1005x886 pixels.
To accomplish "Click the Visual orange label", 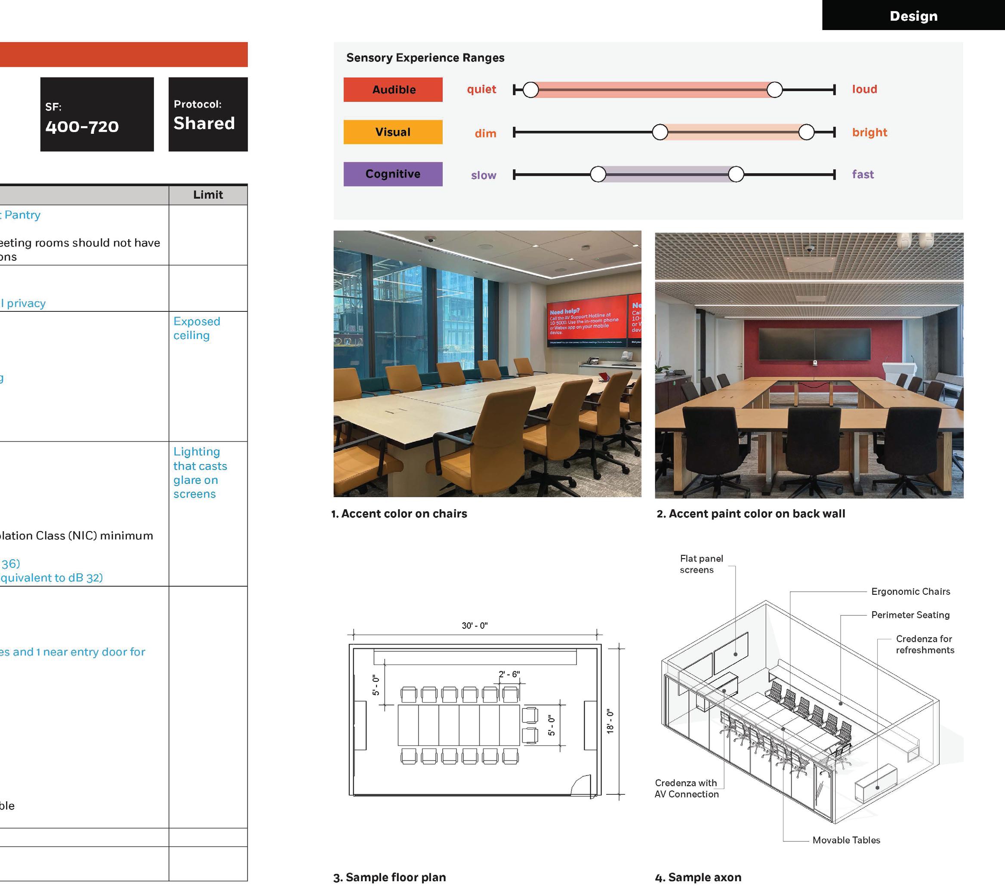I will [x=393, y=132].
